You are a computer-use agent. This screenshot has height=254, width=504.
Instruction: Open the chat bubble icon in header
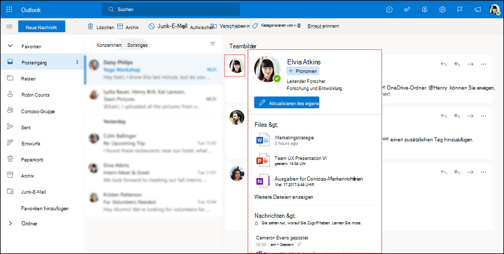(x=389, y=10)
